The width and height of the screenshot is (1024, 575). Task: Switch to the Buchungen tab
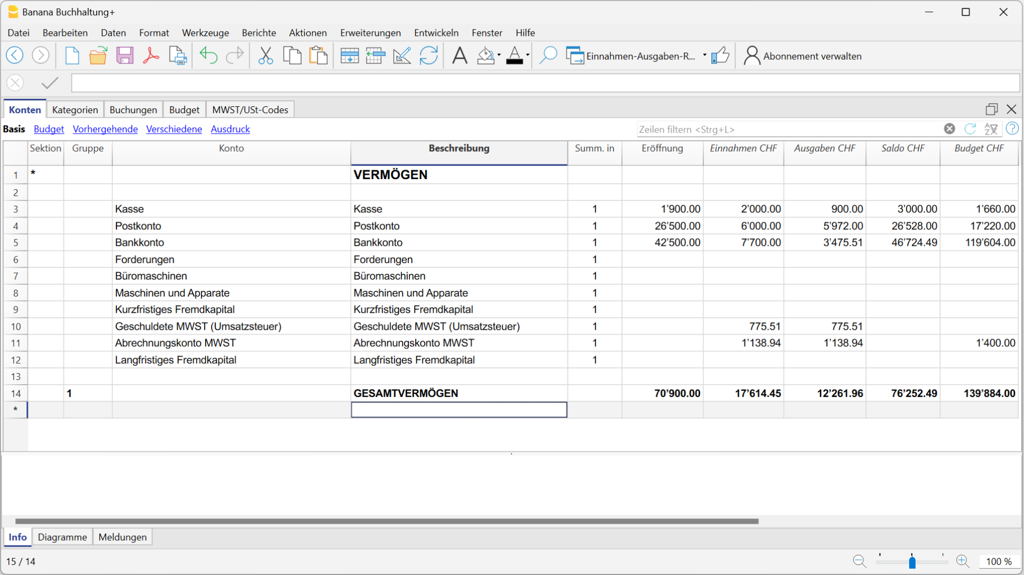133,110
